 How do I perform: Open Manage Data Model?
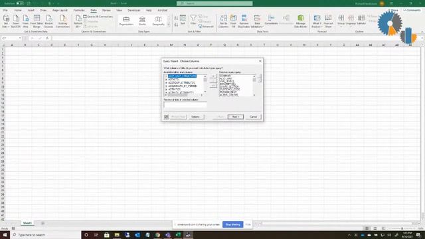(x=301, y=21)
